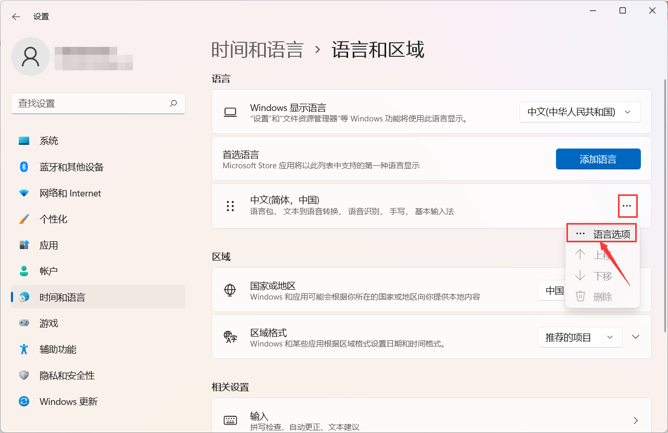Open 个性化 in the sidebar
668x433 pixels.
point(98,219)
